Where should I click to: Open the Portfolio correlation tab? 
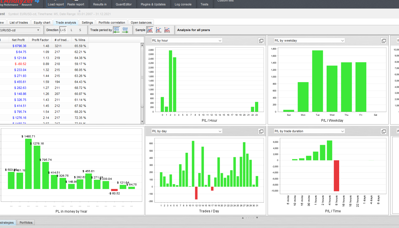pyautogui.click(x=112, y=23)
